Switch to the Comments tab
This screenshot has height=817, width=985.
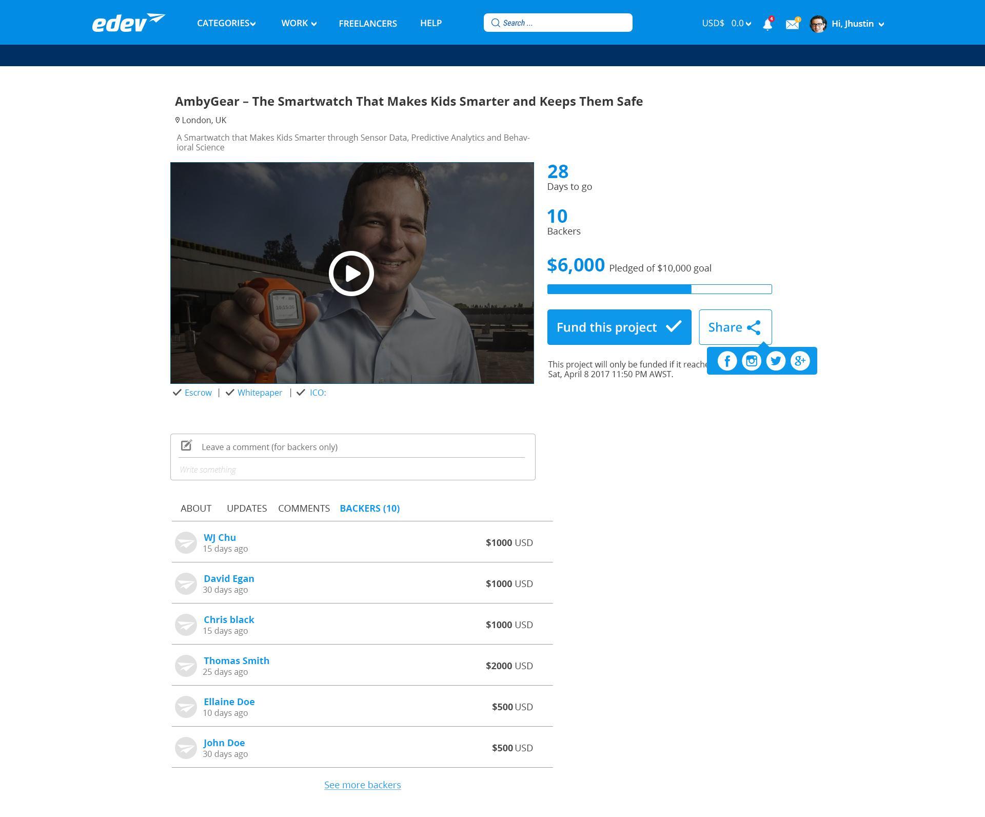point(304,508)
